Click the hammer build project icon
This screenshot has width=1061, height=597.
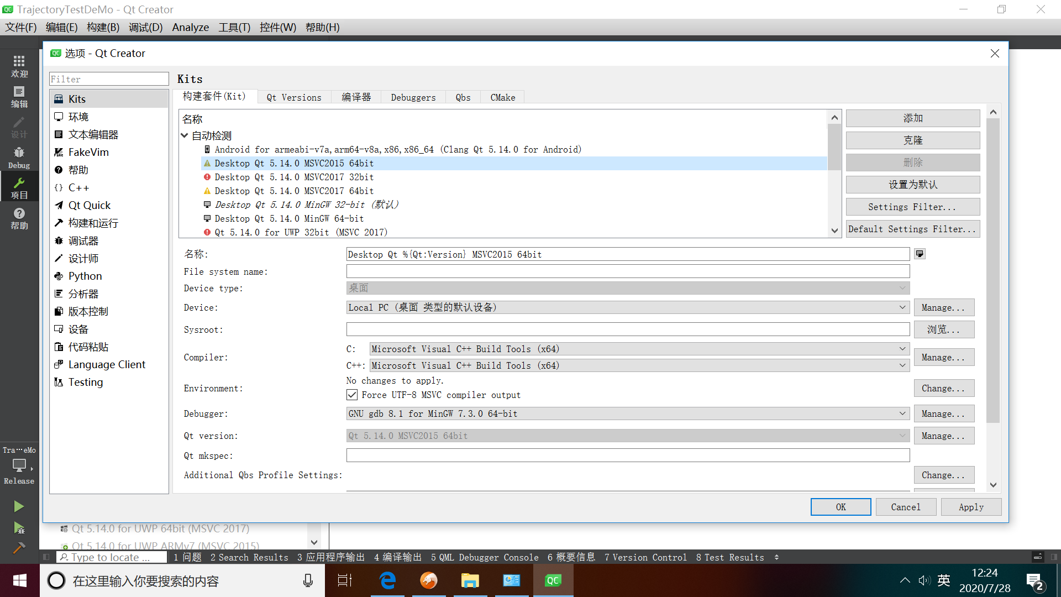(19, 548)
